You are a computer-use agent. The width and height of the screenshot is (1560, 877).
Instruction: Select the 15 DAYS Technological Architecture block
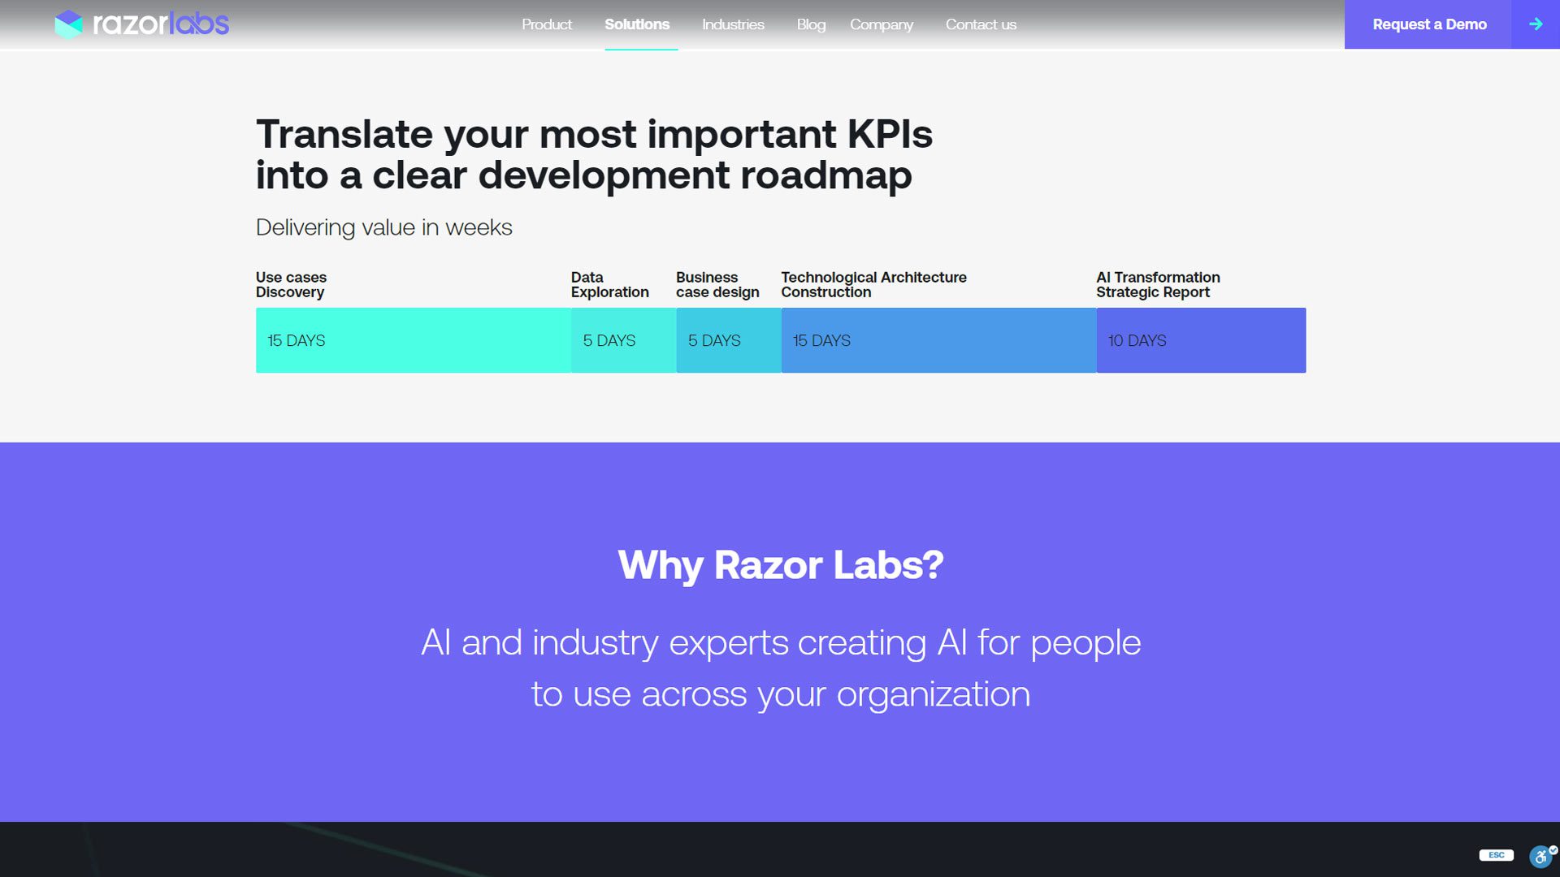[x=938, y=340]
